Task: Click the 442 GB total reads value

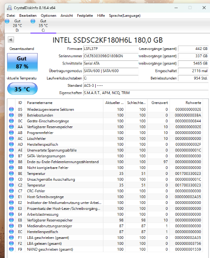Action: click(x=193, y=49)
